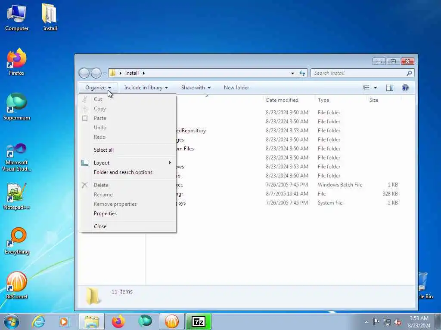This screenshot has height=330, width=441.
Task: Click install breadcrumb in address bar
Action: tap(132, 73)
